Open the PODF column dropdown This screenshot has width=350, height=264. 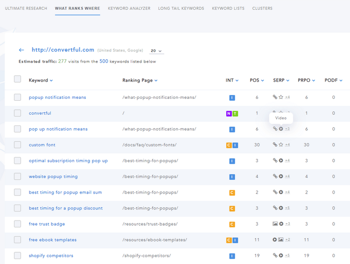[341, 81]
